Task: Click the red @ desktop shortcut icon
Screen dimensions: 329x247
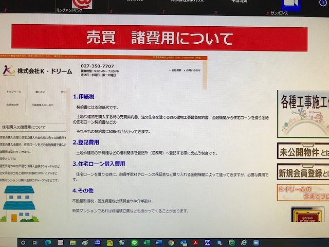Action: (81, 3)
